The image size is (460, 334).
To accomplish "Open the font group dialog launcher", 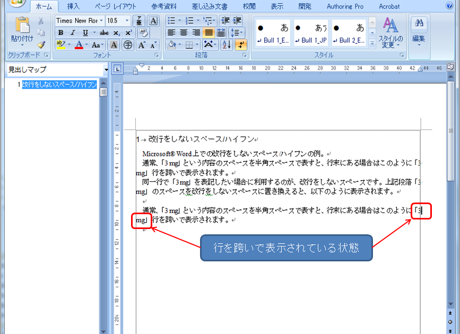I will tap(157, 55).
